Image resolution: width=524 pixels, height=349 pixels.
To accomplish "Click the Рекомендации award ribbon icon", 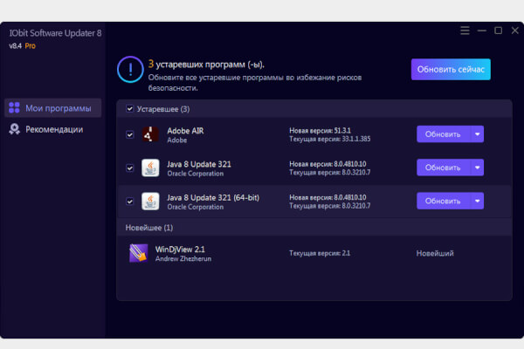I will [14, 129].
